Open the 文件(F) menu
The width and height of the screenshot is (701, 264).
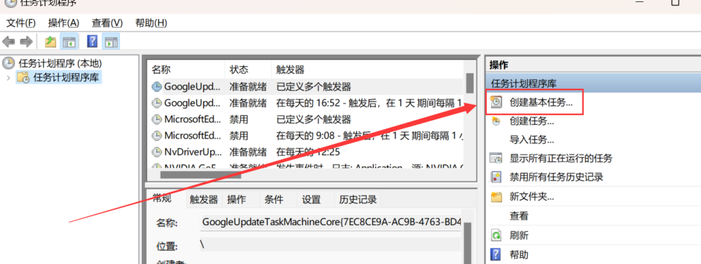coord(21,23)
